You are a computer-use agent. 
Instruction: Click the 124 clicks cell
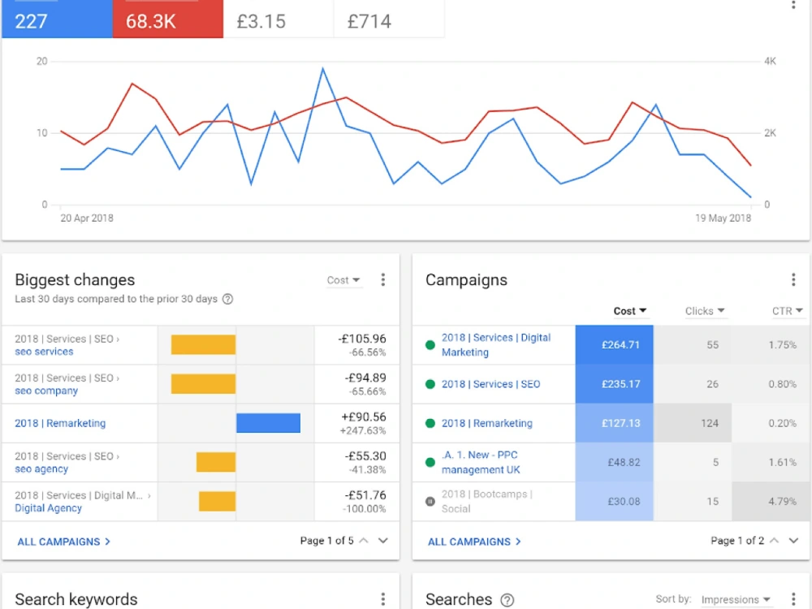[693, 423]
